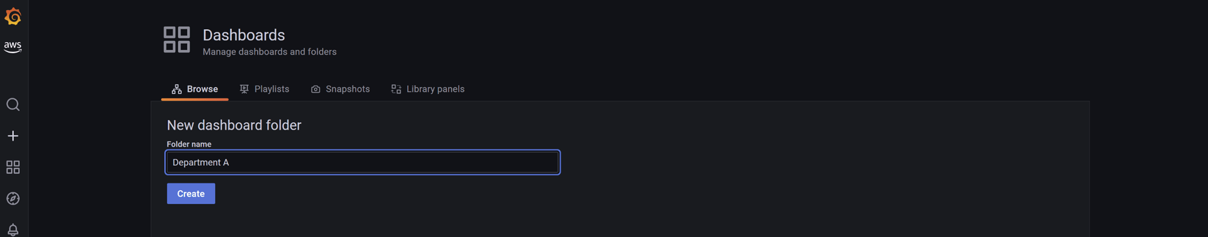Click the Dashboards page title text
Viewport: 1208px width, 237px height.
click(244, 35)
